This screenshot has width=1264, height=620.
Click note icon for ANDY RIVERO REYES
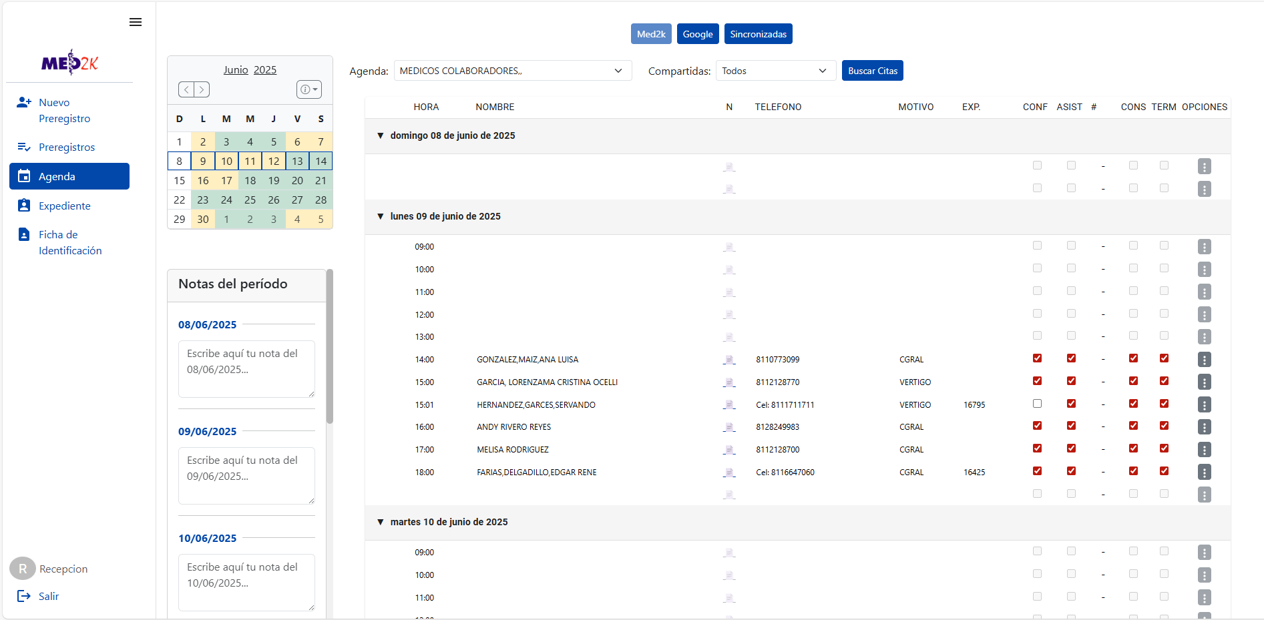(729, 427)
